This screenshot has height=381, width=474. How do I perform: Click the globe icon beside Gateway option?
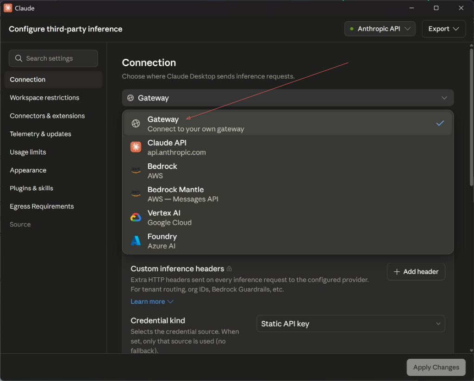point(136,123)
